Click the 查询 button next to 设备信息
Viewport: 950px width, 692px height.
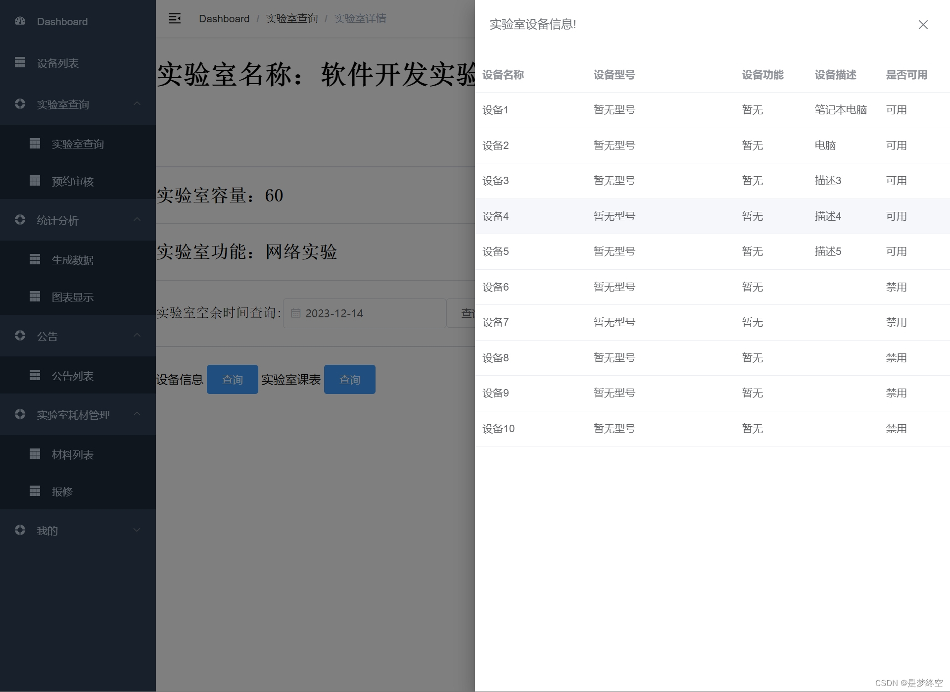[x=233, y=379]
